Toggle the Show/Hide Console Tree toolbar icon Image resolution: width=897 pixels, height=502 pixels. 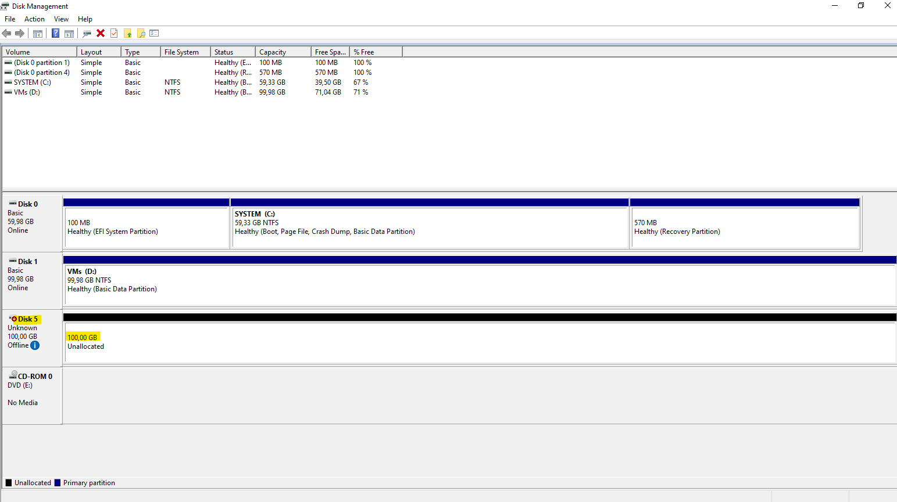[38, 33]
